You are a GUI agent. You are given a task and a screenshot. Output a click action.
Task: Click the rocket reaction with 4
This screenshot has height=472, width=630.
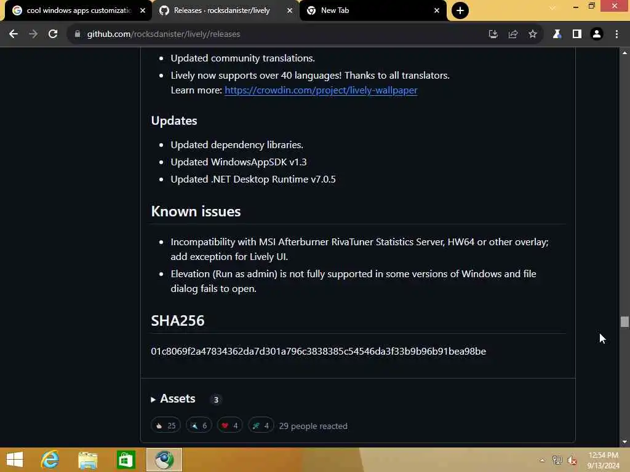(x=261, y=425)
